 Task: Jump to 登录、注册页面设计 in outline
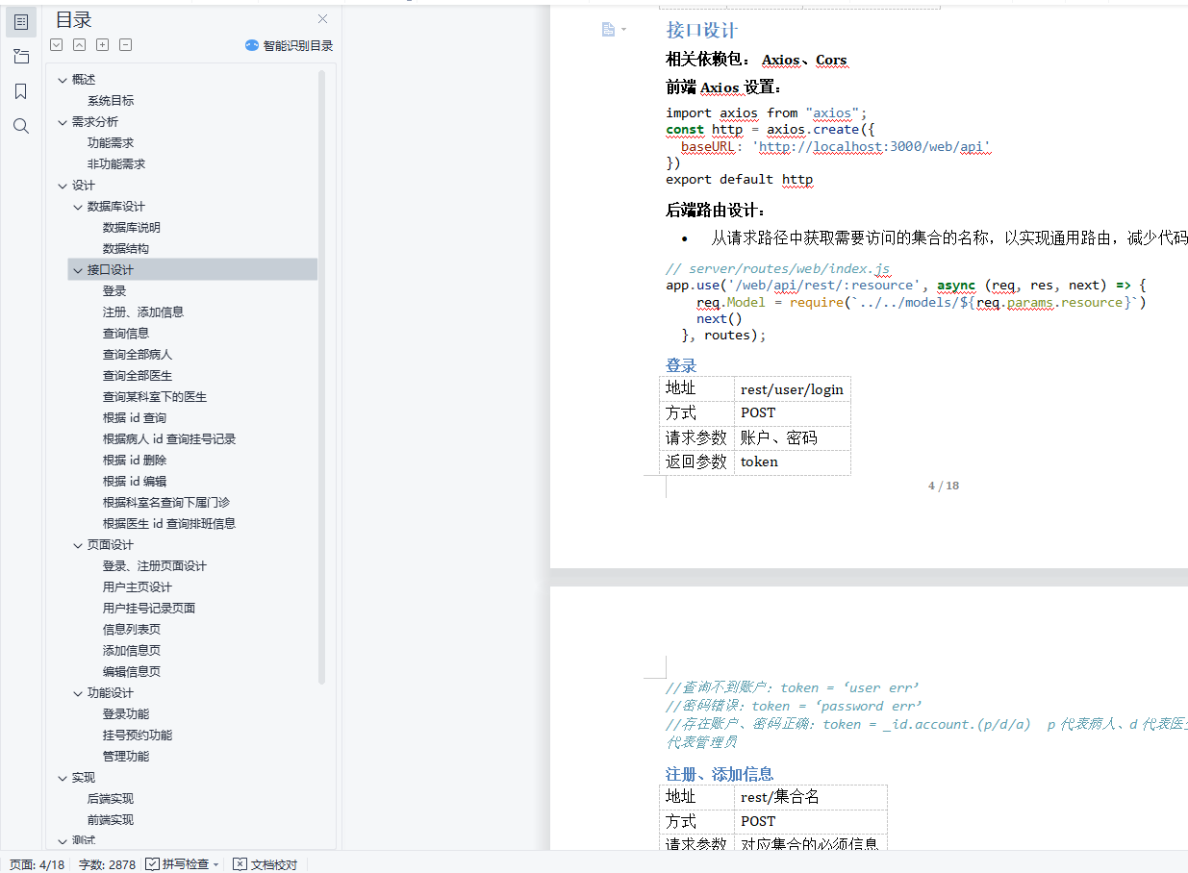[x=155, y=566]
